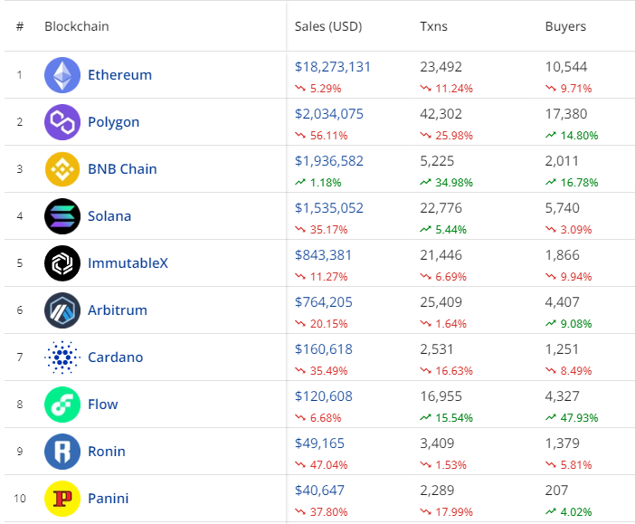Click ImmutableX buyers change 9.94%
Viewport: 635px width, 524px height.
569,276
